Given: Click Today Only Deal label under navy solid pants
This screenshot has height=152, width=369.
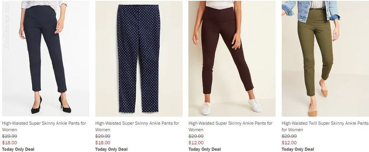Looking at the screenshot, I should pos(18,149).
